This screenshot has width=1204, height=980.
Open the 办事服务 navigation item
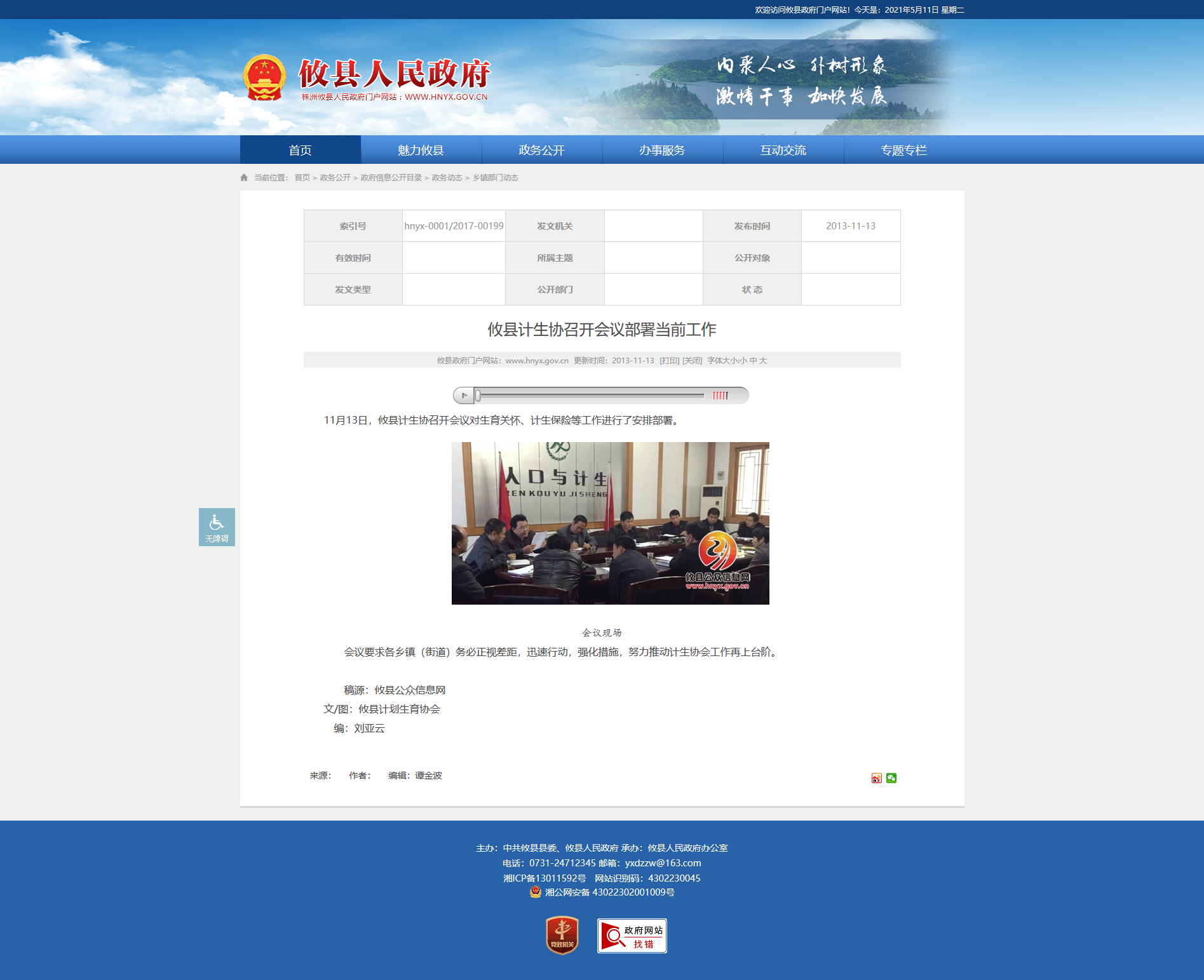coord(662,150)
